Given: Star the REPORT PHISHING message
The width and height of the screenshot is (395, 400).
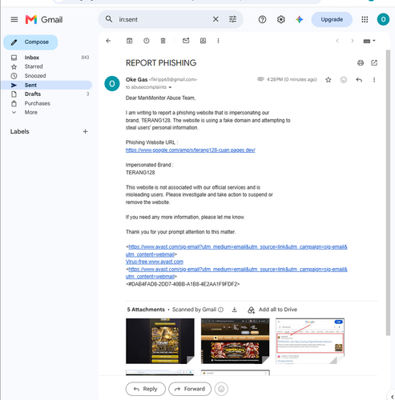Looking at the screenshot, I should [x=328, y=80].
